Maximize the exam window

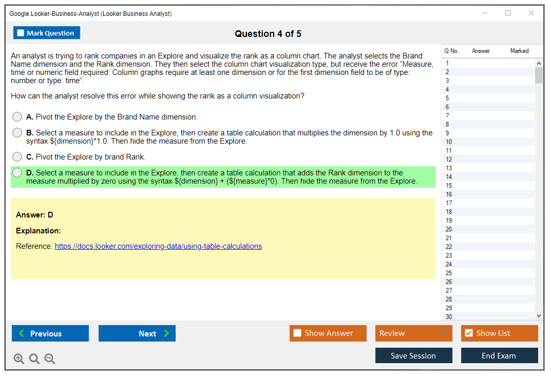tap(508, 13)
